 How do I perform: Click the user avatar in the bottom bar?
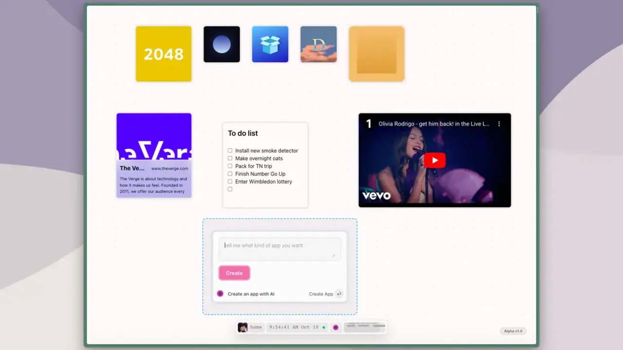coord(242,327)
